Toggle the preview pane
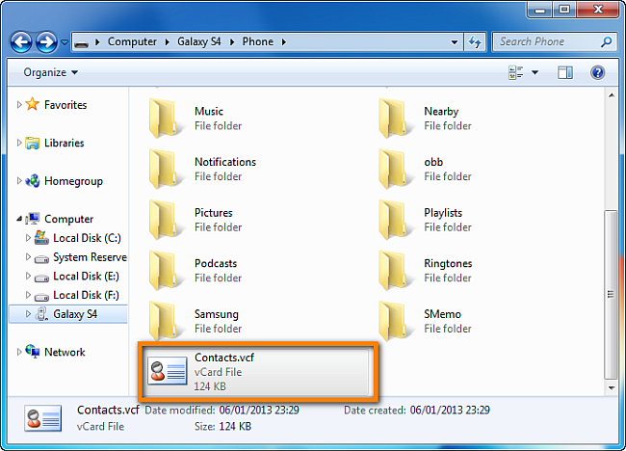The width and height of the screenshot is (626, 451). click(565, 72)
